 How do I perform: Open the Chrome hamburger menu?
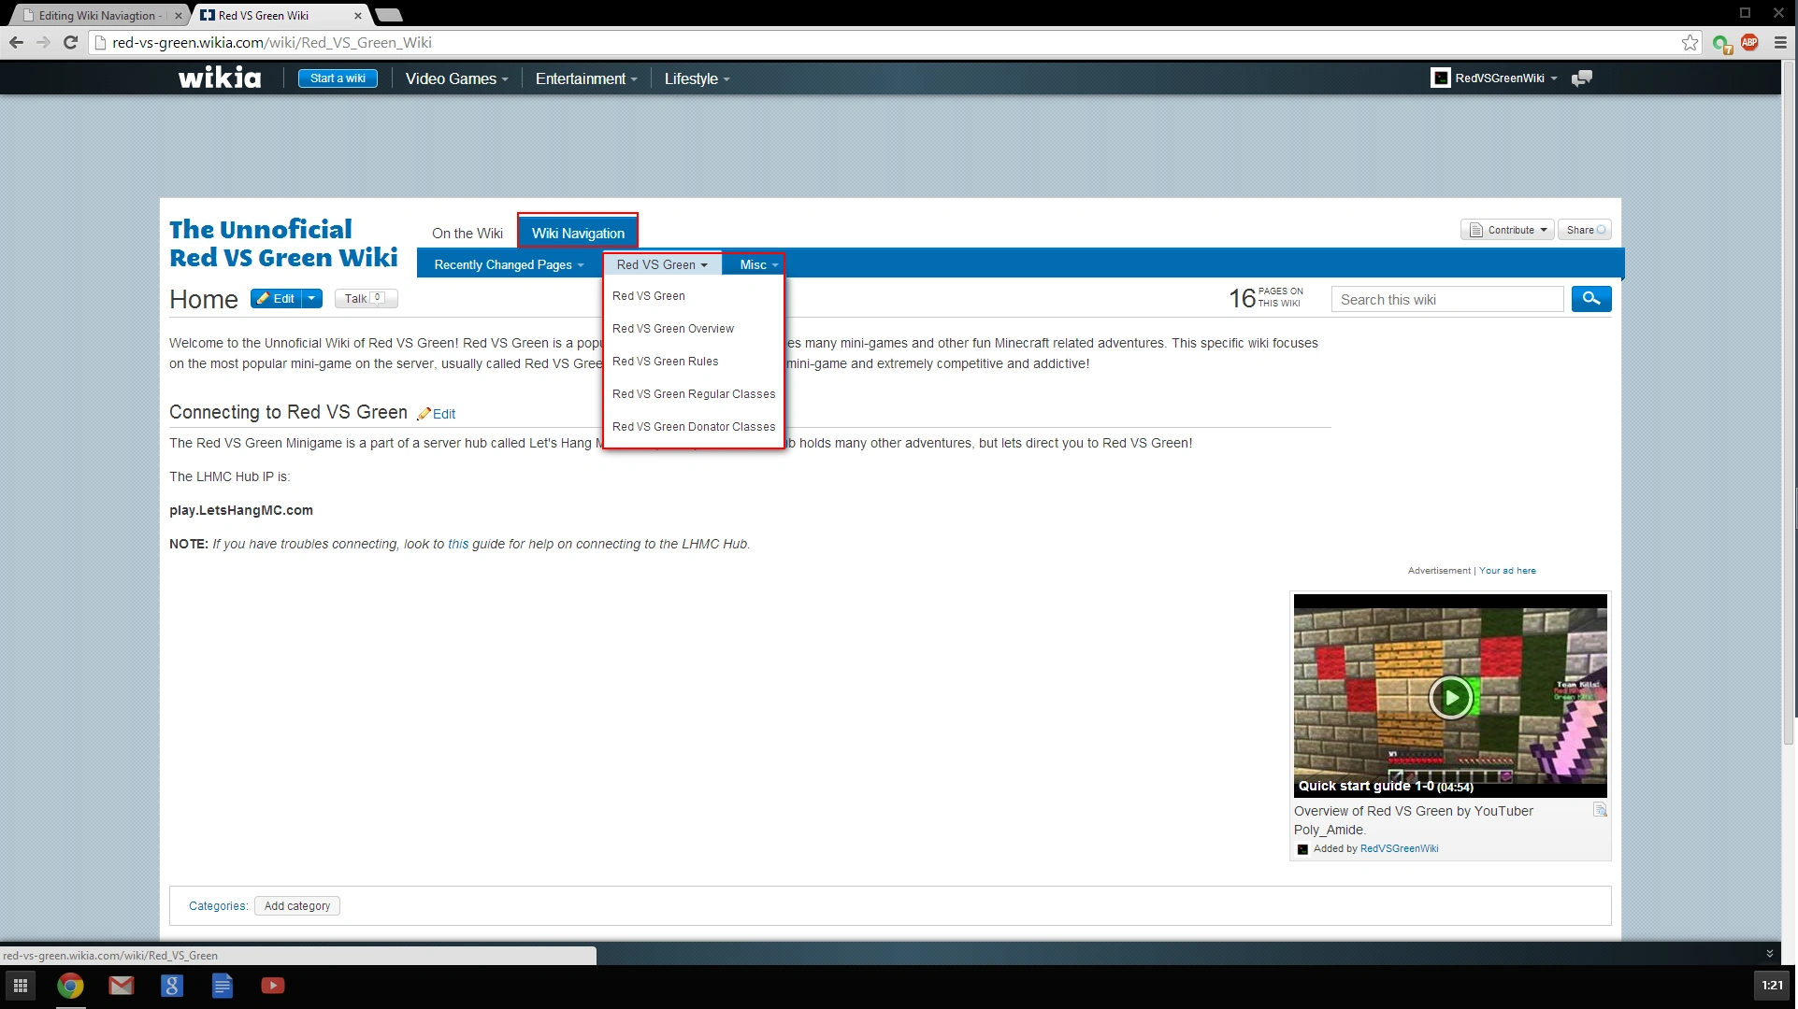click(1780, 42)
